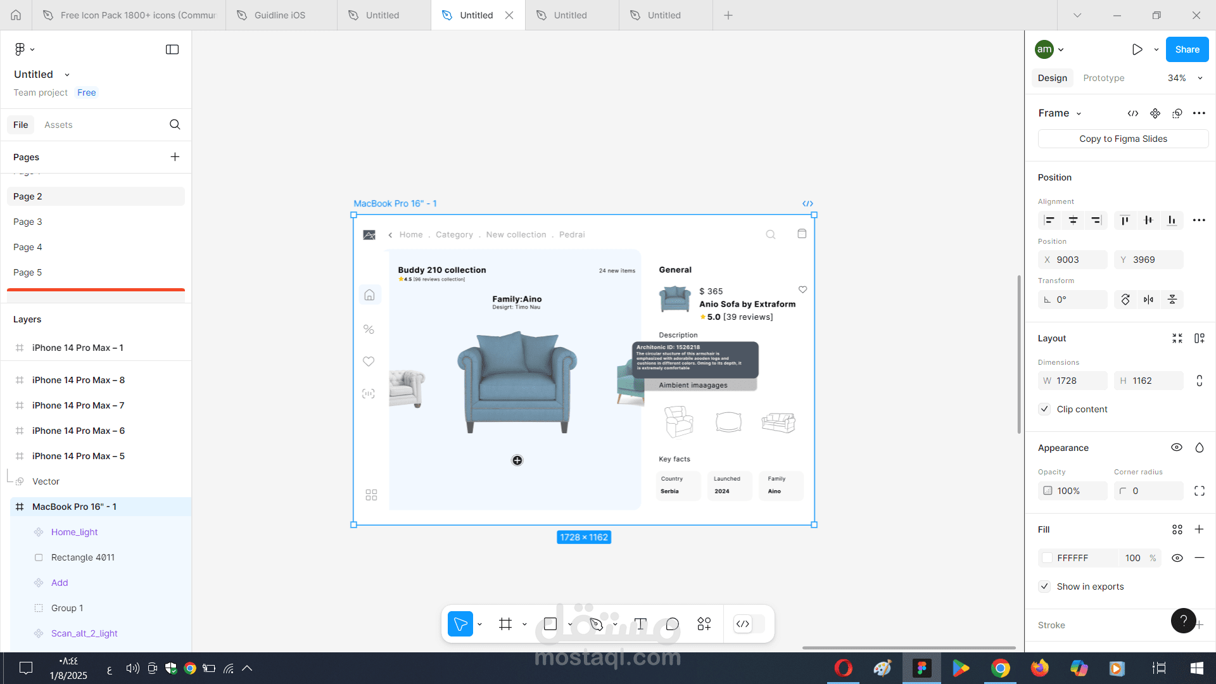
Task: Switch to the Prototype tab
Action: 1103,78
